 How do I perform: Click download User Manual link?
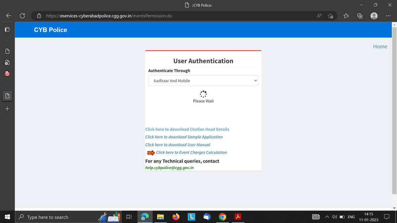pyautogui.click(x=178, y=145)
